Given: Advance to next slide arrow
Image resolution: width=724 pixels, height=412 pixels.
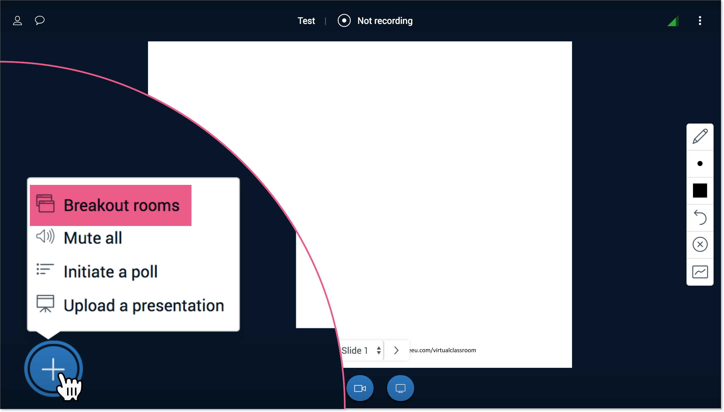Looking at the screenshot, I should click(396, 350).
